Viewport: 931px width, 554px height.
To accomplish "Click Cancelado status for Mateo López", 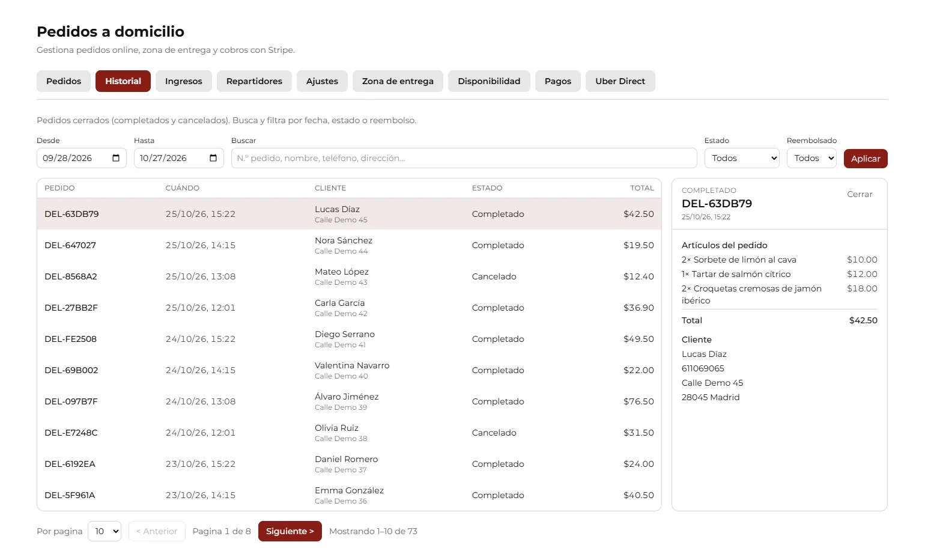I will (494, 276).
